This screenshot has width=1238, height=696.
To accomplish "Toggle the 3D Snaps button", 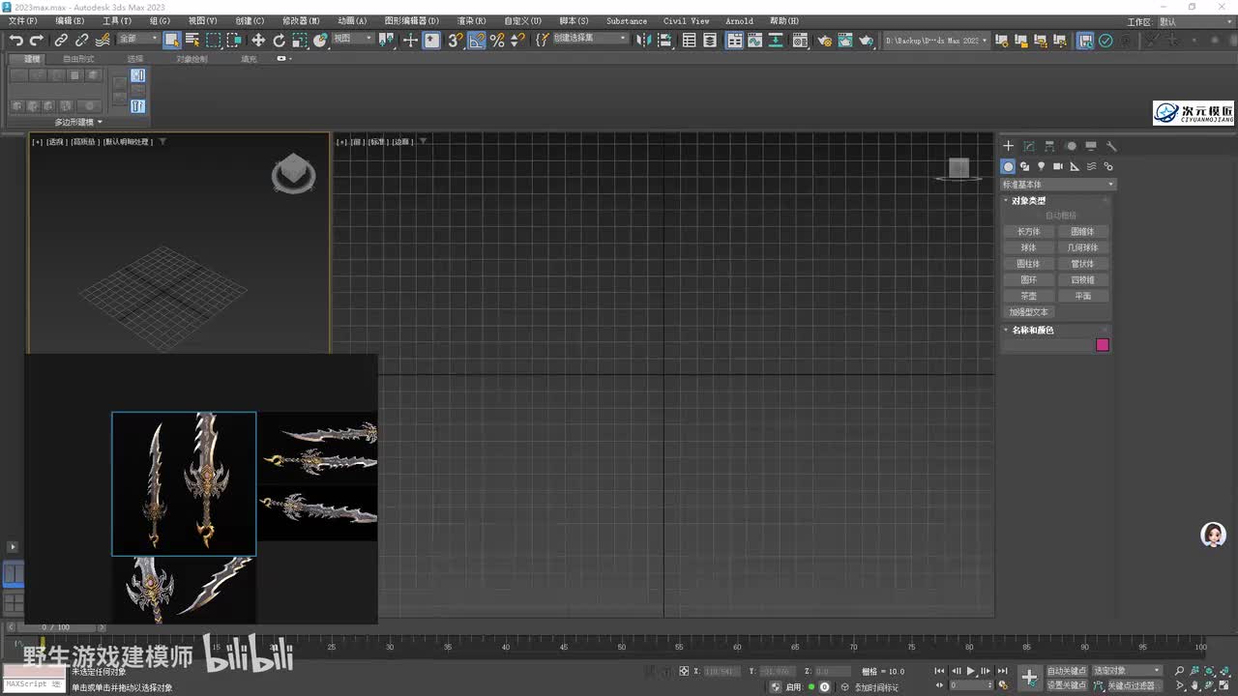I will click(455, 40).
